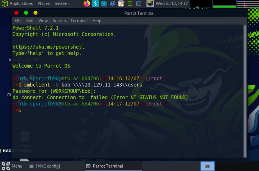Screen dimensions: 259x171
Task: Open the blue VSCodium launcher icon
Action: pos(113,4)
